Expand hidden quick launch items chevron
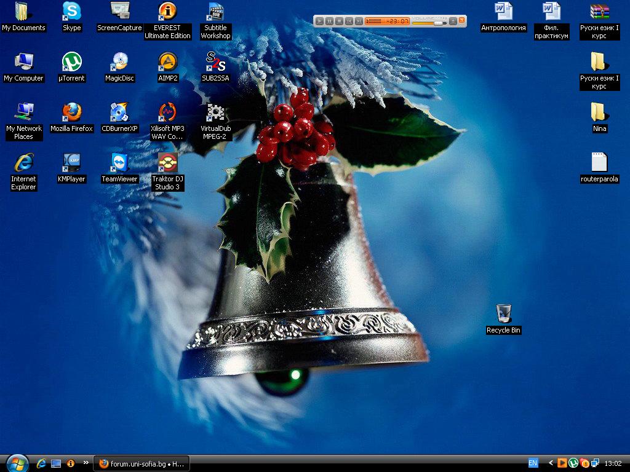Screen dimensions: 630x472 click(x=86, y=463)
